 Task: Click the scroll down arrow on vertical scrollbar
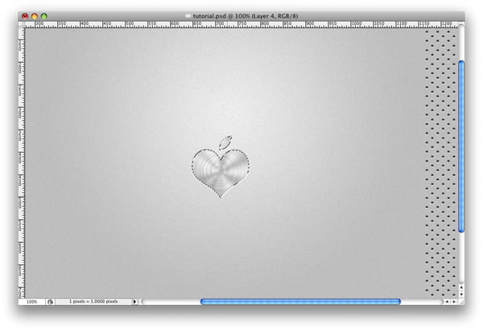461,295
